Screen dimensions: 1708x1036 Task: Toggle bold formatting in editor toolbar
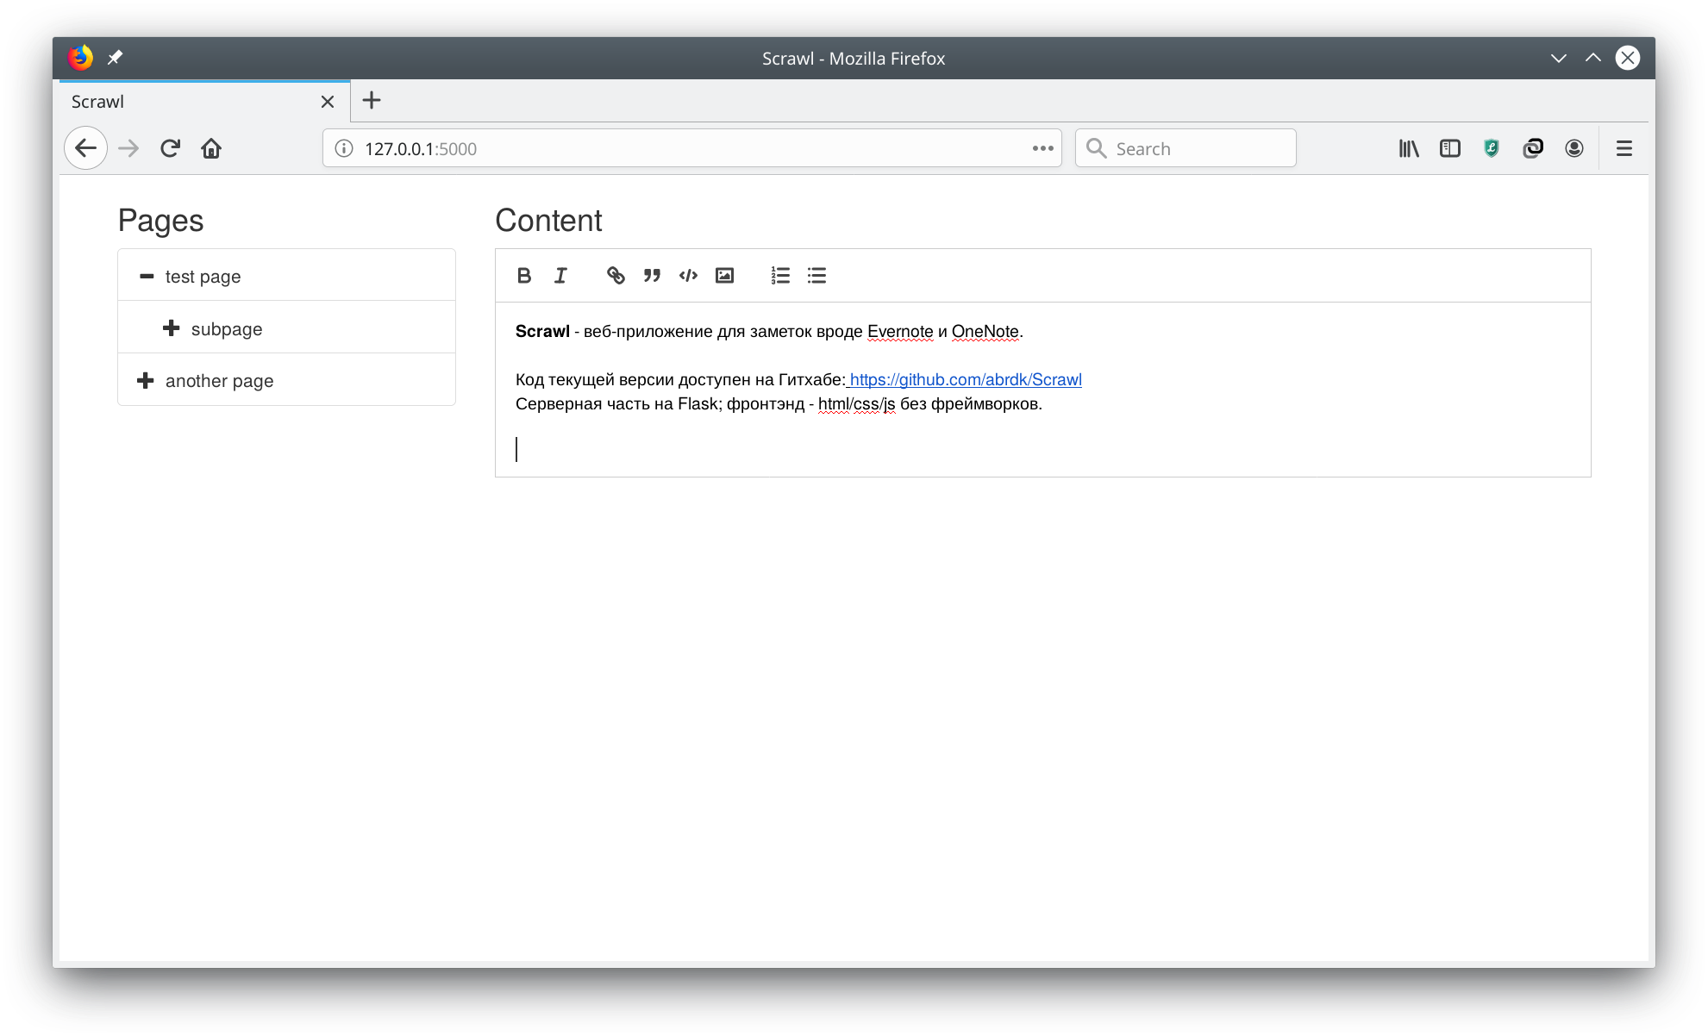523,276
